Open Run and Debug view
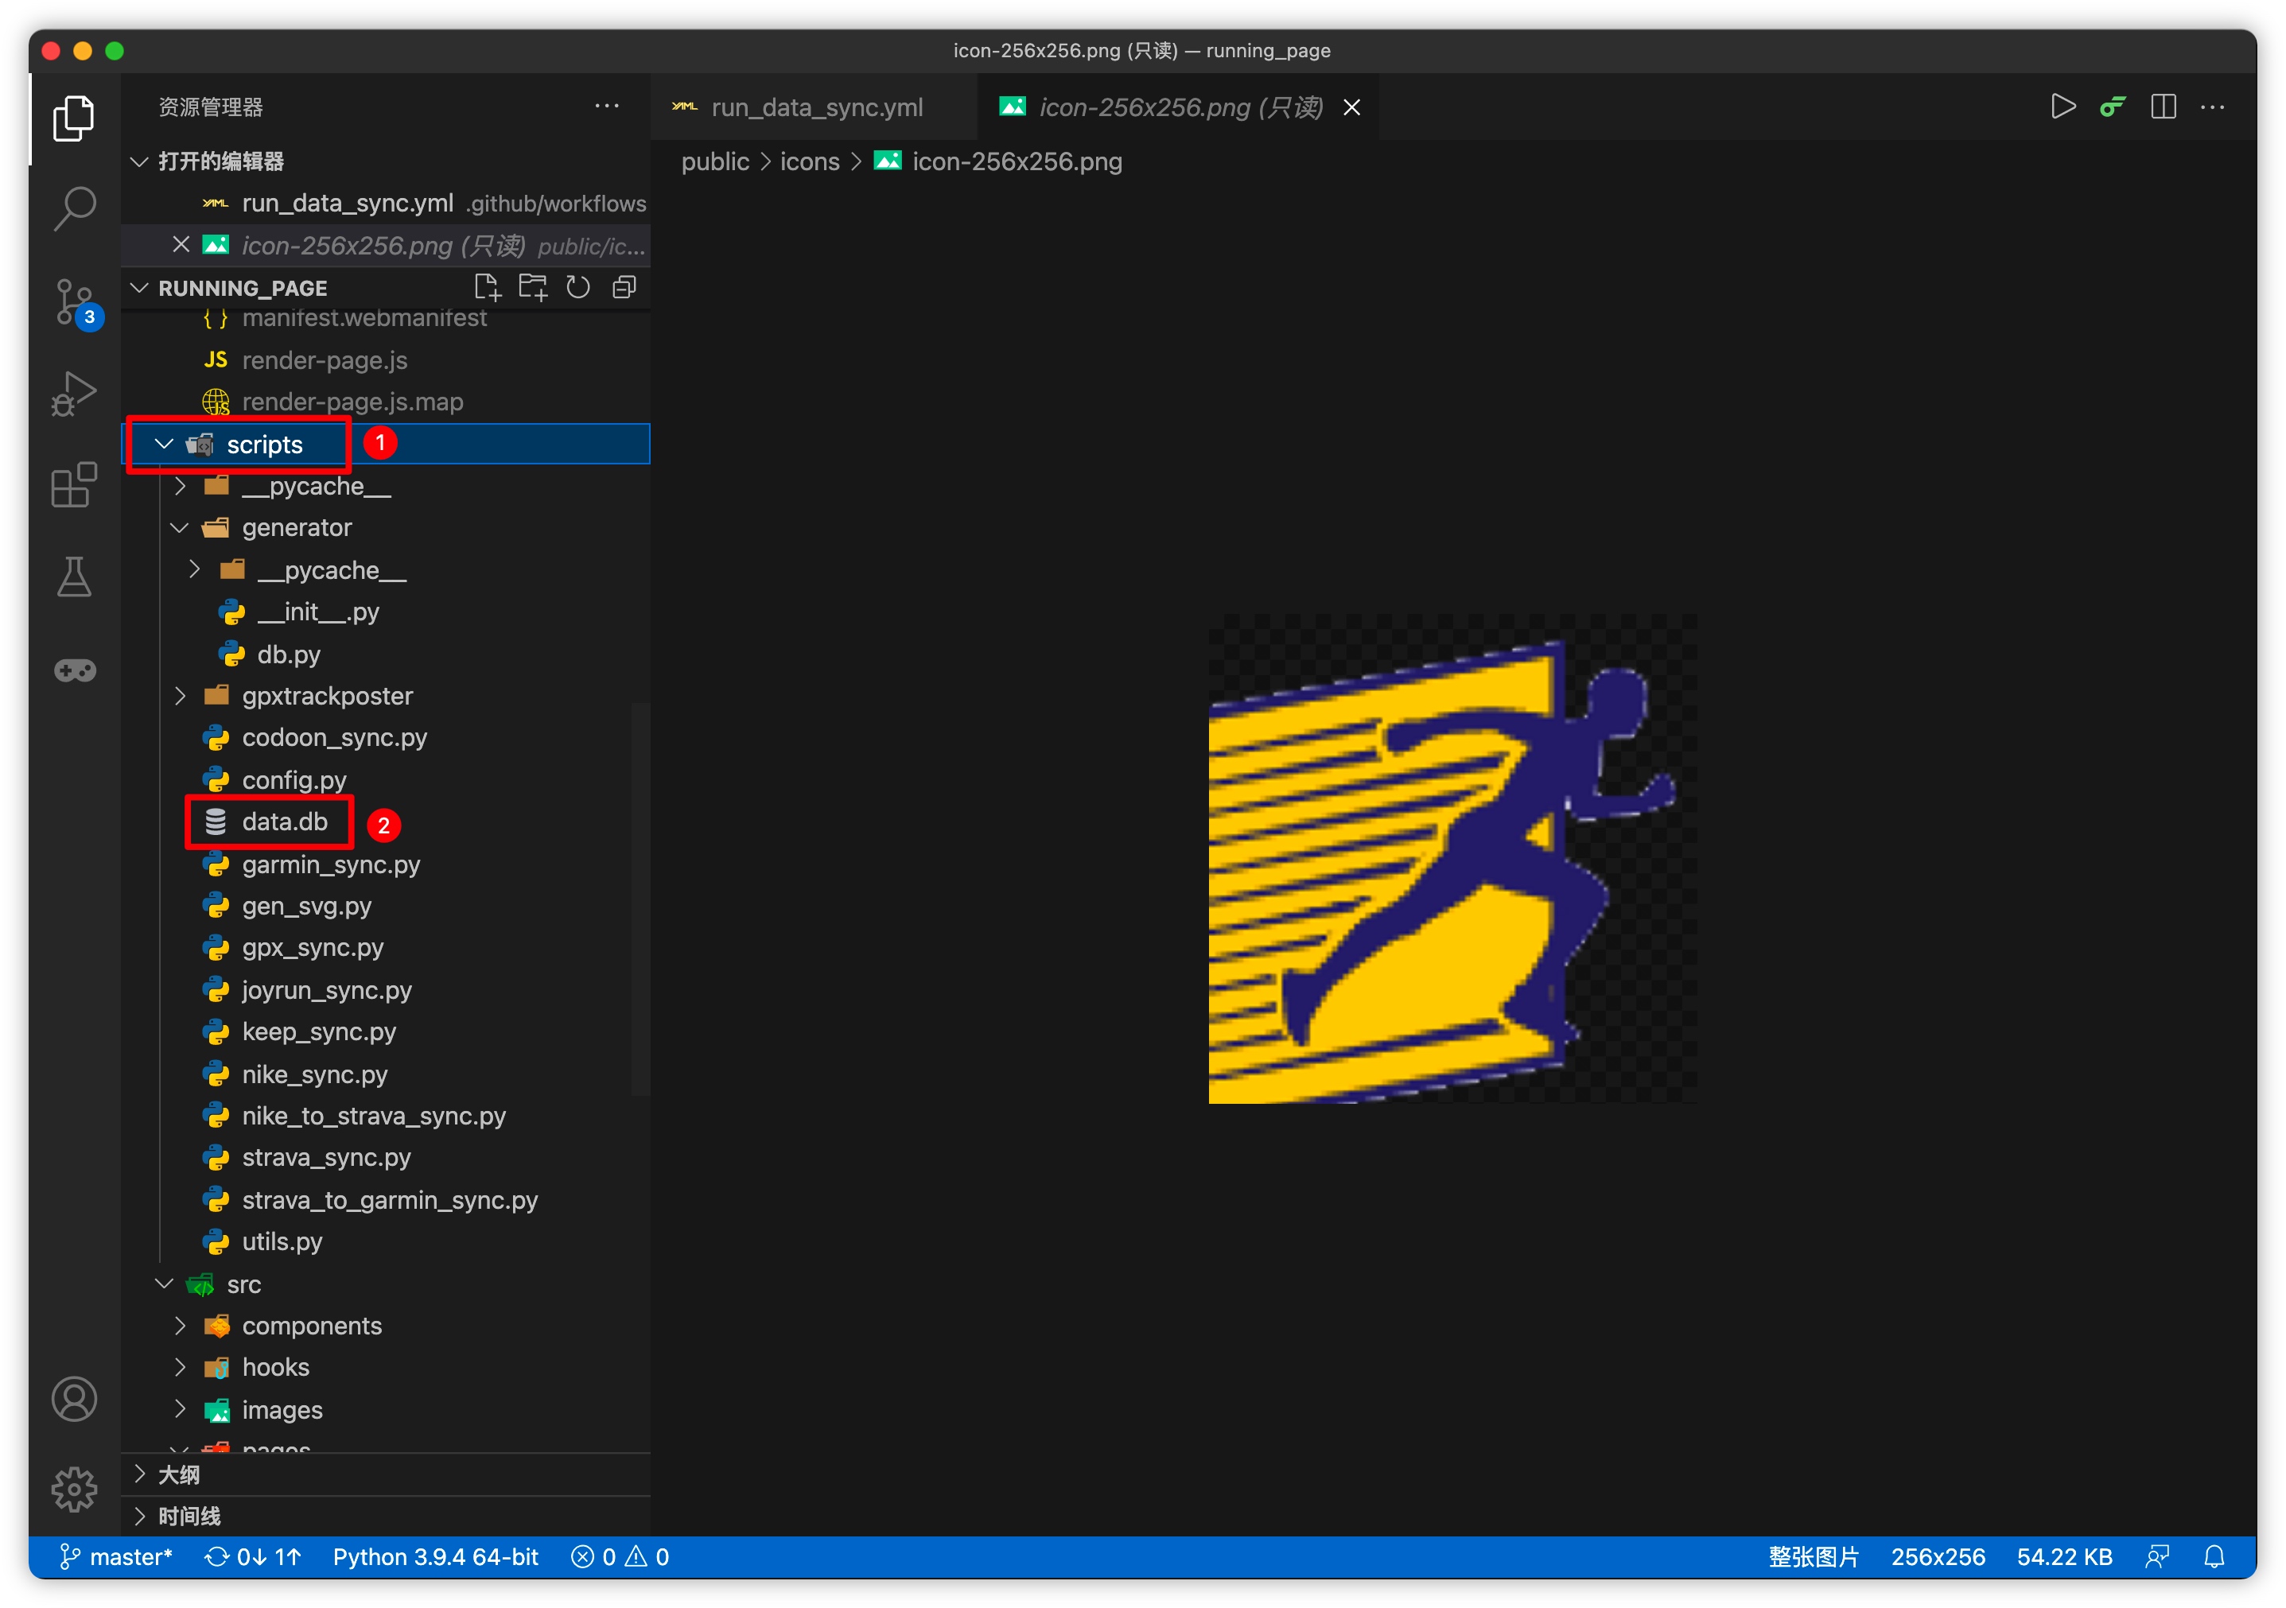 [75, 394]
